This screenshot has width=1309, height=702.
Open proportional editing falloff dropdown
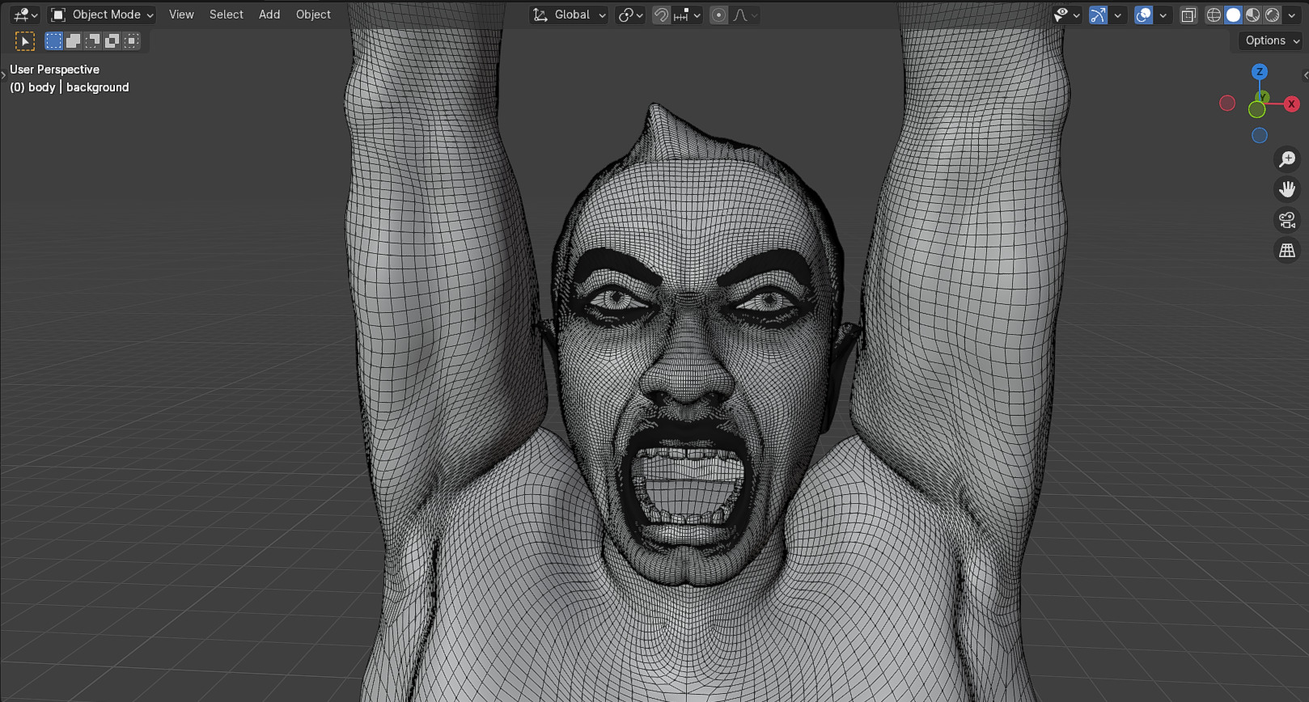click(x=744, y=15)
